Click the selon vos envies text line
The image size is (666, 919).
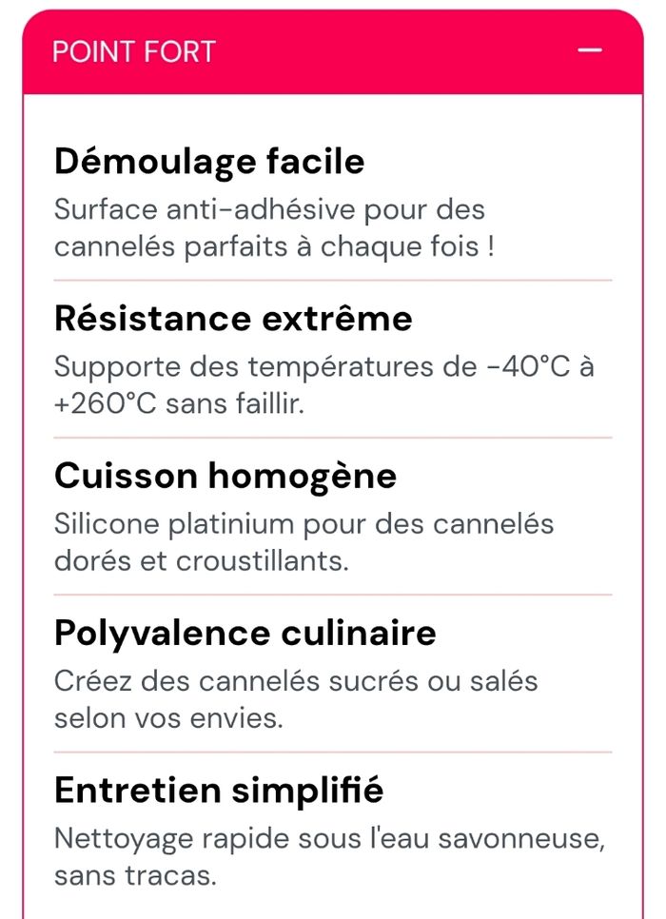click(168, 717)
